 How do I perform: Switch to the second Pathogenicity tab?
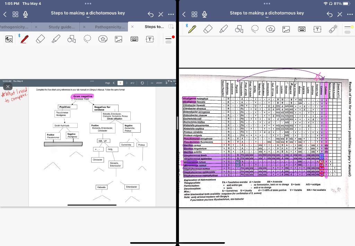110,27
